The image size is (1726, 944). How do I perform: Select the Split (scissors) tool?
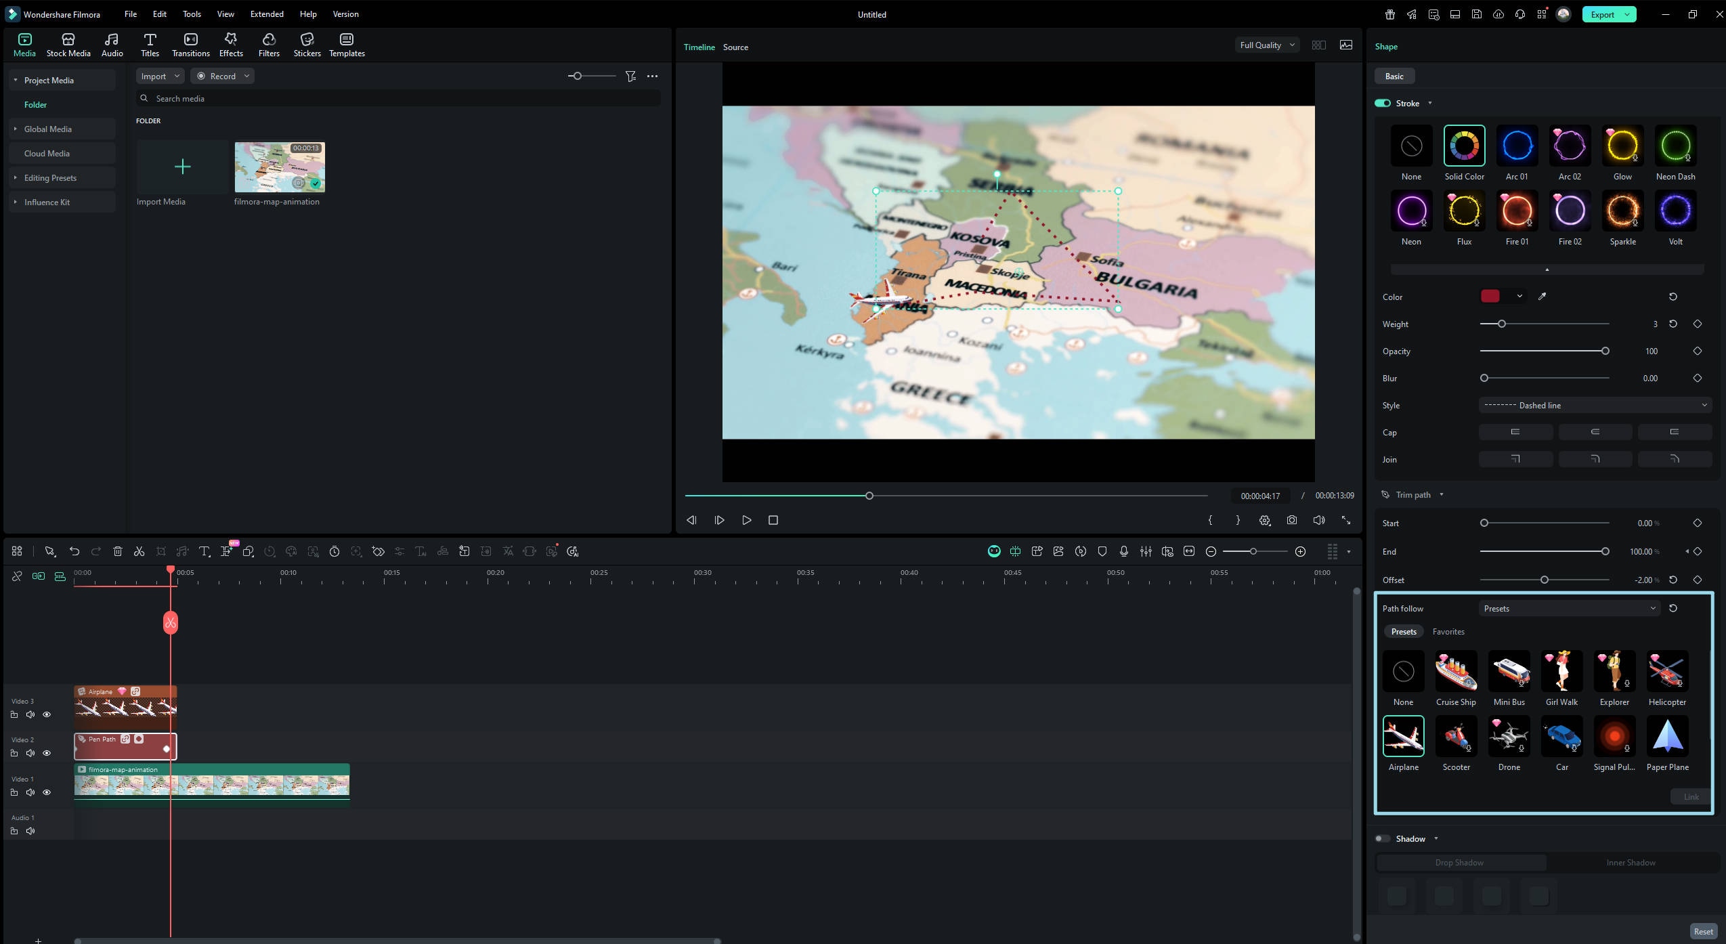139,551
